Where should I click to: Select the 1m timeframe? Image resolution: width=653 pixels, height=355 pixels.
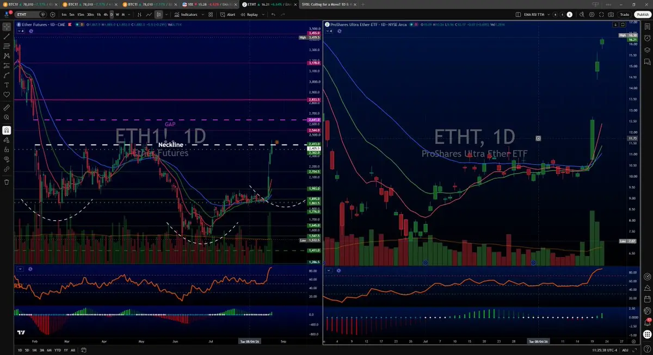tap(64, 14)
